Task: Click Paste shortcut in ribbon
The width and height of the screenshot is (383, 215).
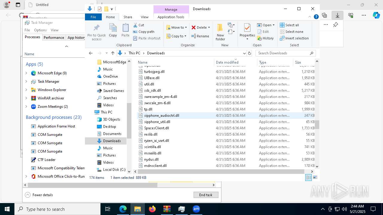Action: pos(147,38)
